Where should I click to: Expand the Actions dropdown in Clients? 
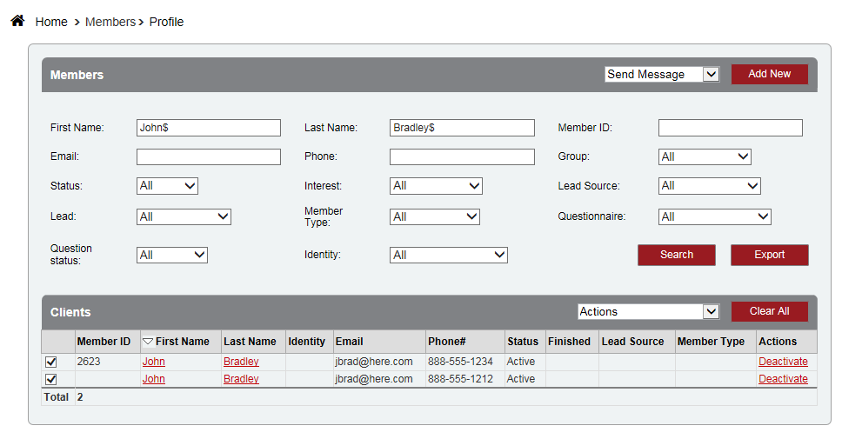[648, 311]
